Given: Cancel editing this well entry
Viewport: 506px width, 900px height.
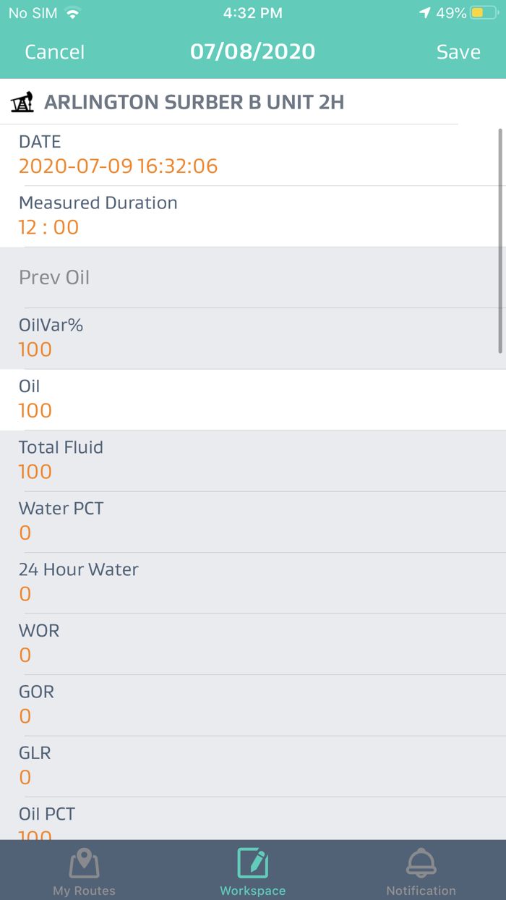Looking at the screenshot, I should [54, 52].
